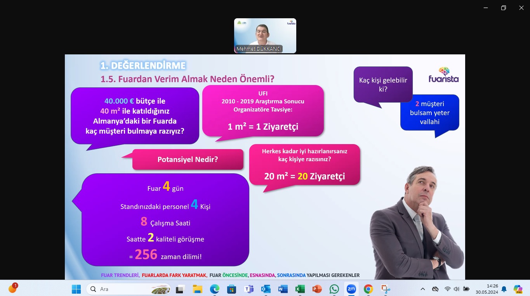
Task: Open Outlook from the taskbar
Action: 266,289
